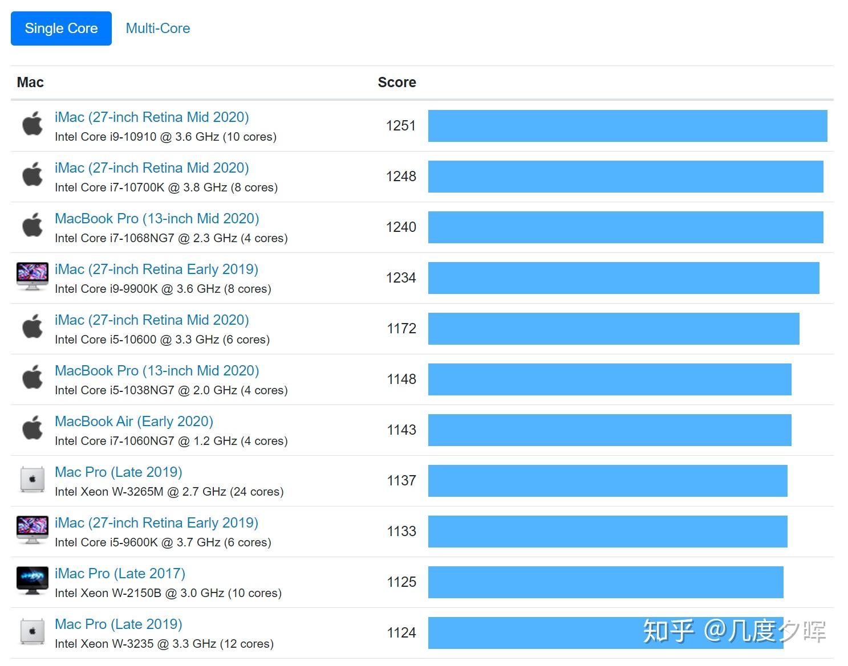The image size is (848, 666).
Task: Open MacBook Air (Early 2020) link
Action: tap(134, 421)
